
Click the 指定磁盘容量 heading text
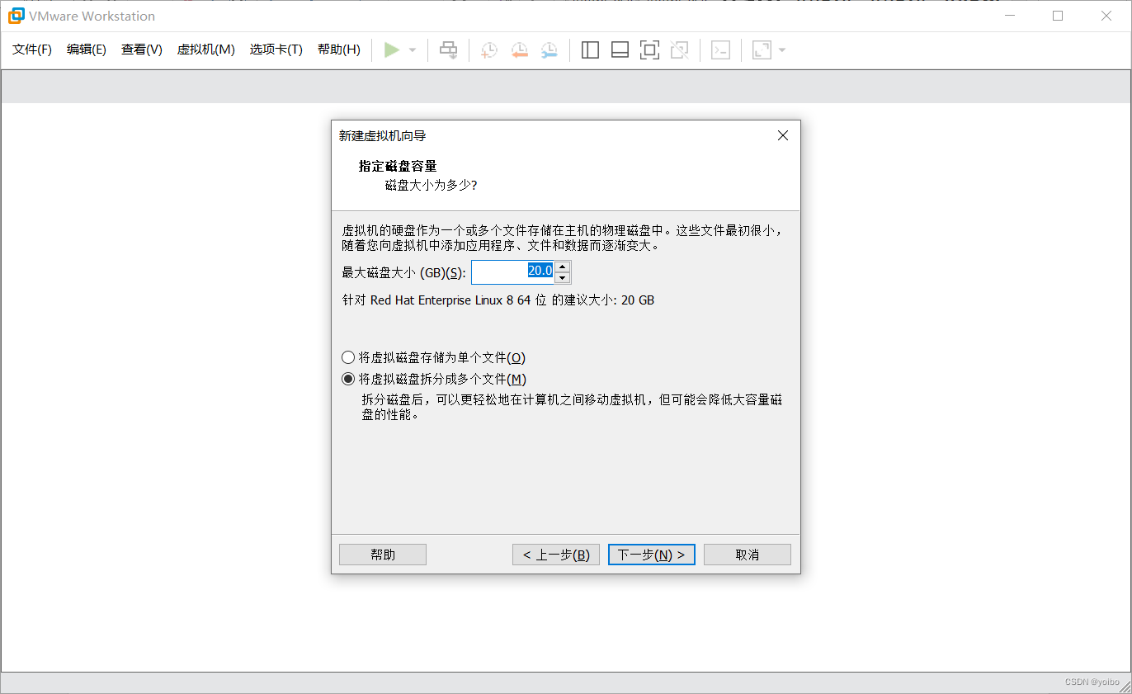[398, 166]
